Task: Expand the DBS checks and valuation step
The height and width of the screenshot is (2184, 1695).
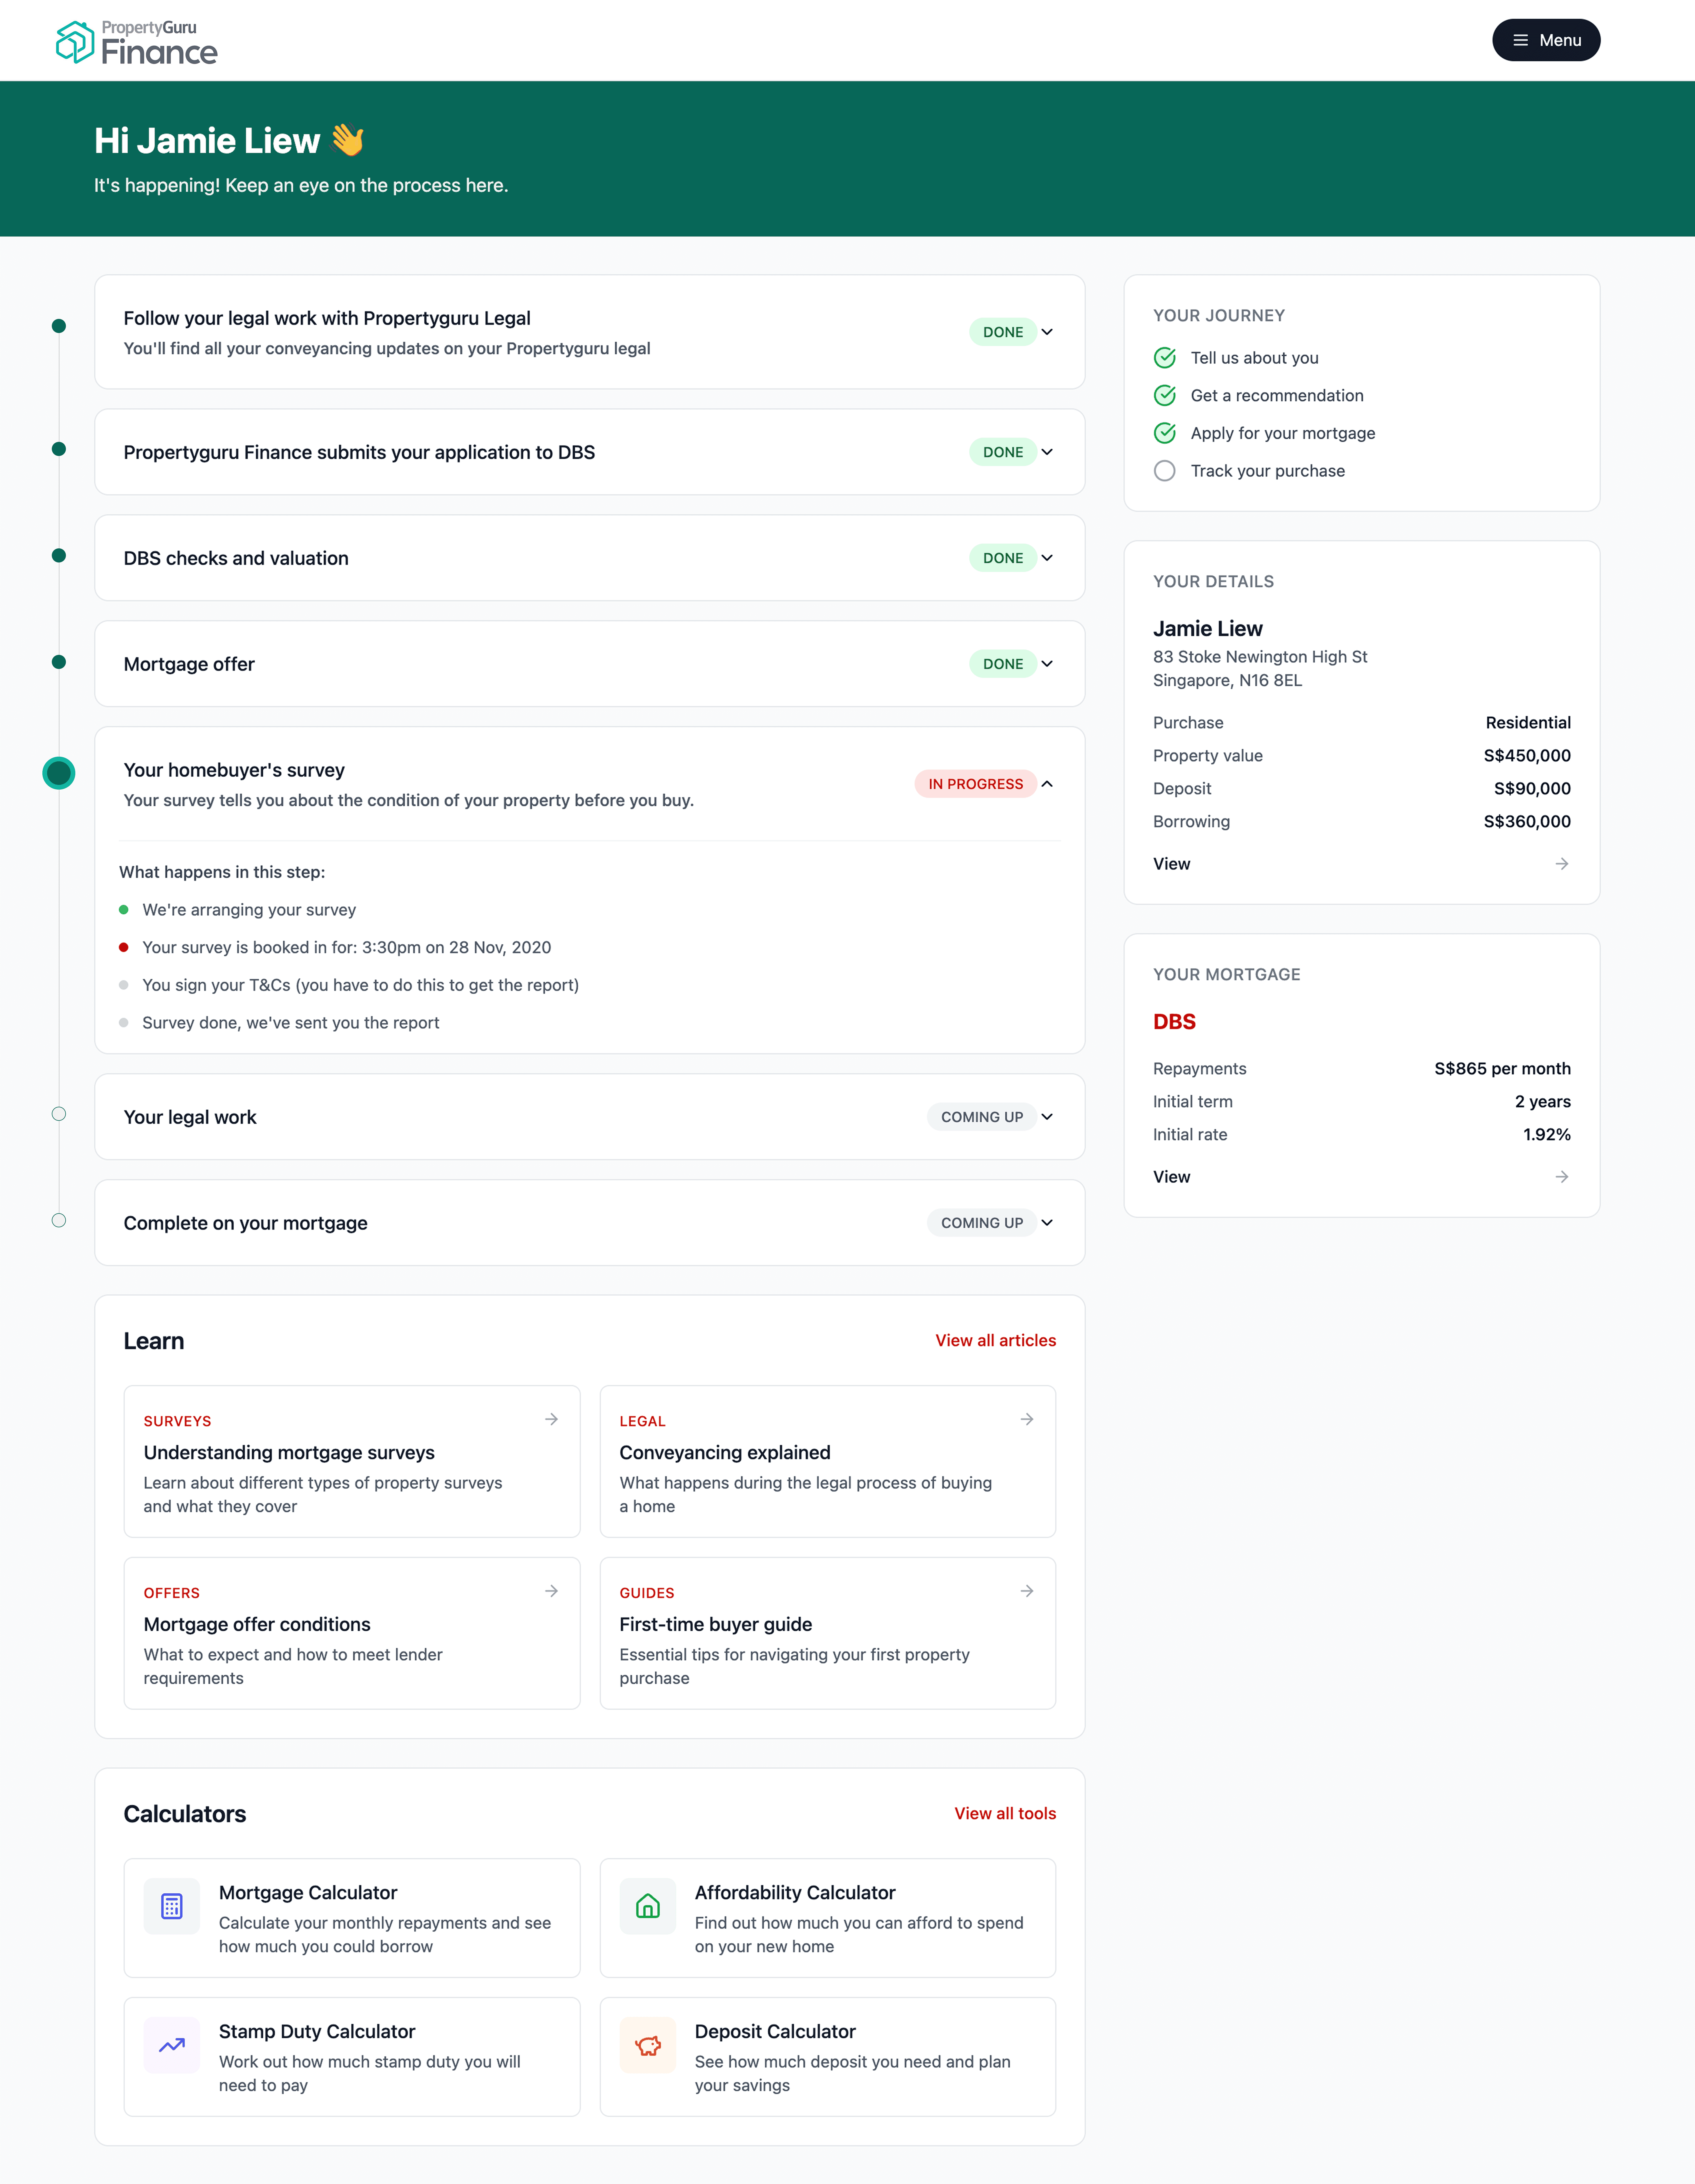Action: (x=1047, y=558)
